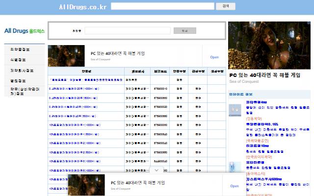The width and height of the screenshot is (314, 196).
Task: Open the bottom sticky ad headline
Action: [x=138, y=183]
